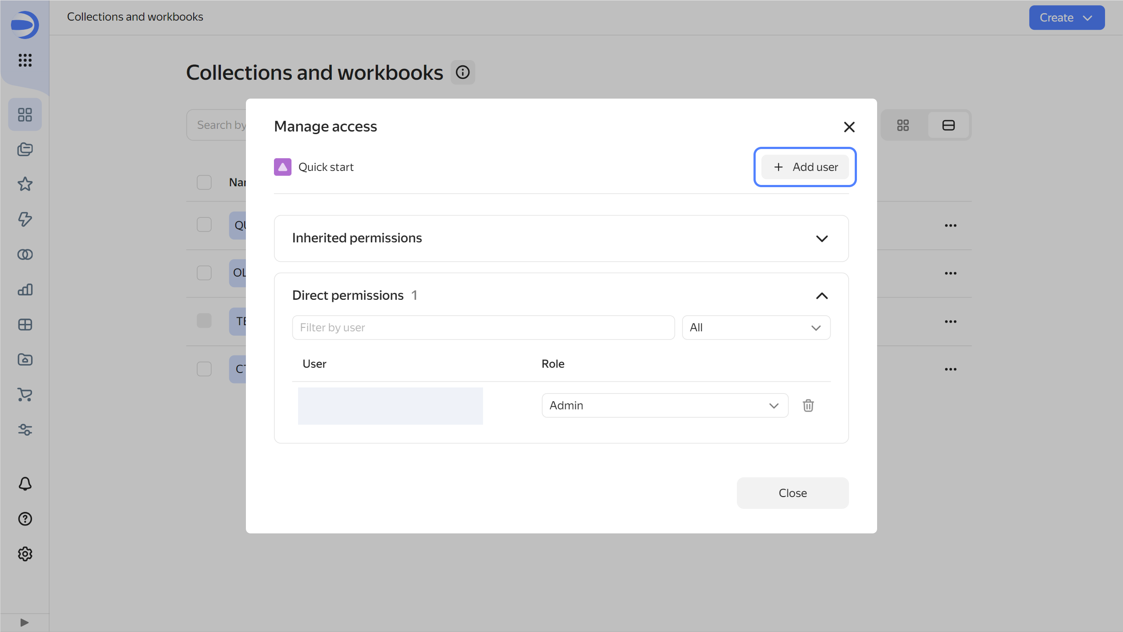Check the last row checkbox in list

click(x=204, y=369)
